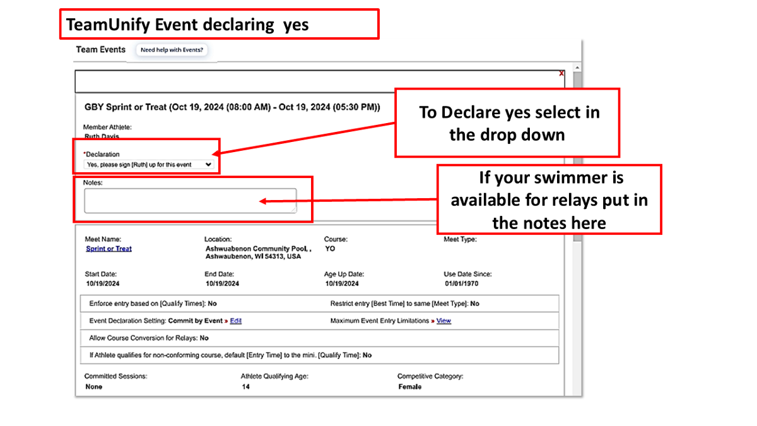
Task: Click the 'TeamUnify Event declaring yes' title box
Action: 219,24
